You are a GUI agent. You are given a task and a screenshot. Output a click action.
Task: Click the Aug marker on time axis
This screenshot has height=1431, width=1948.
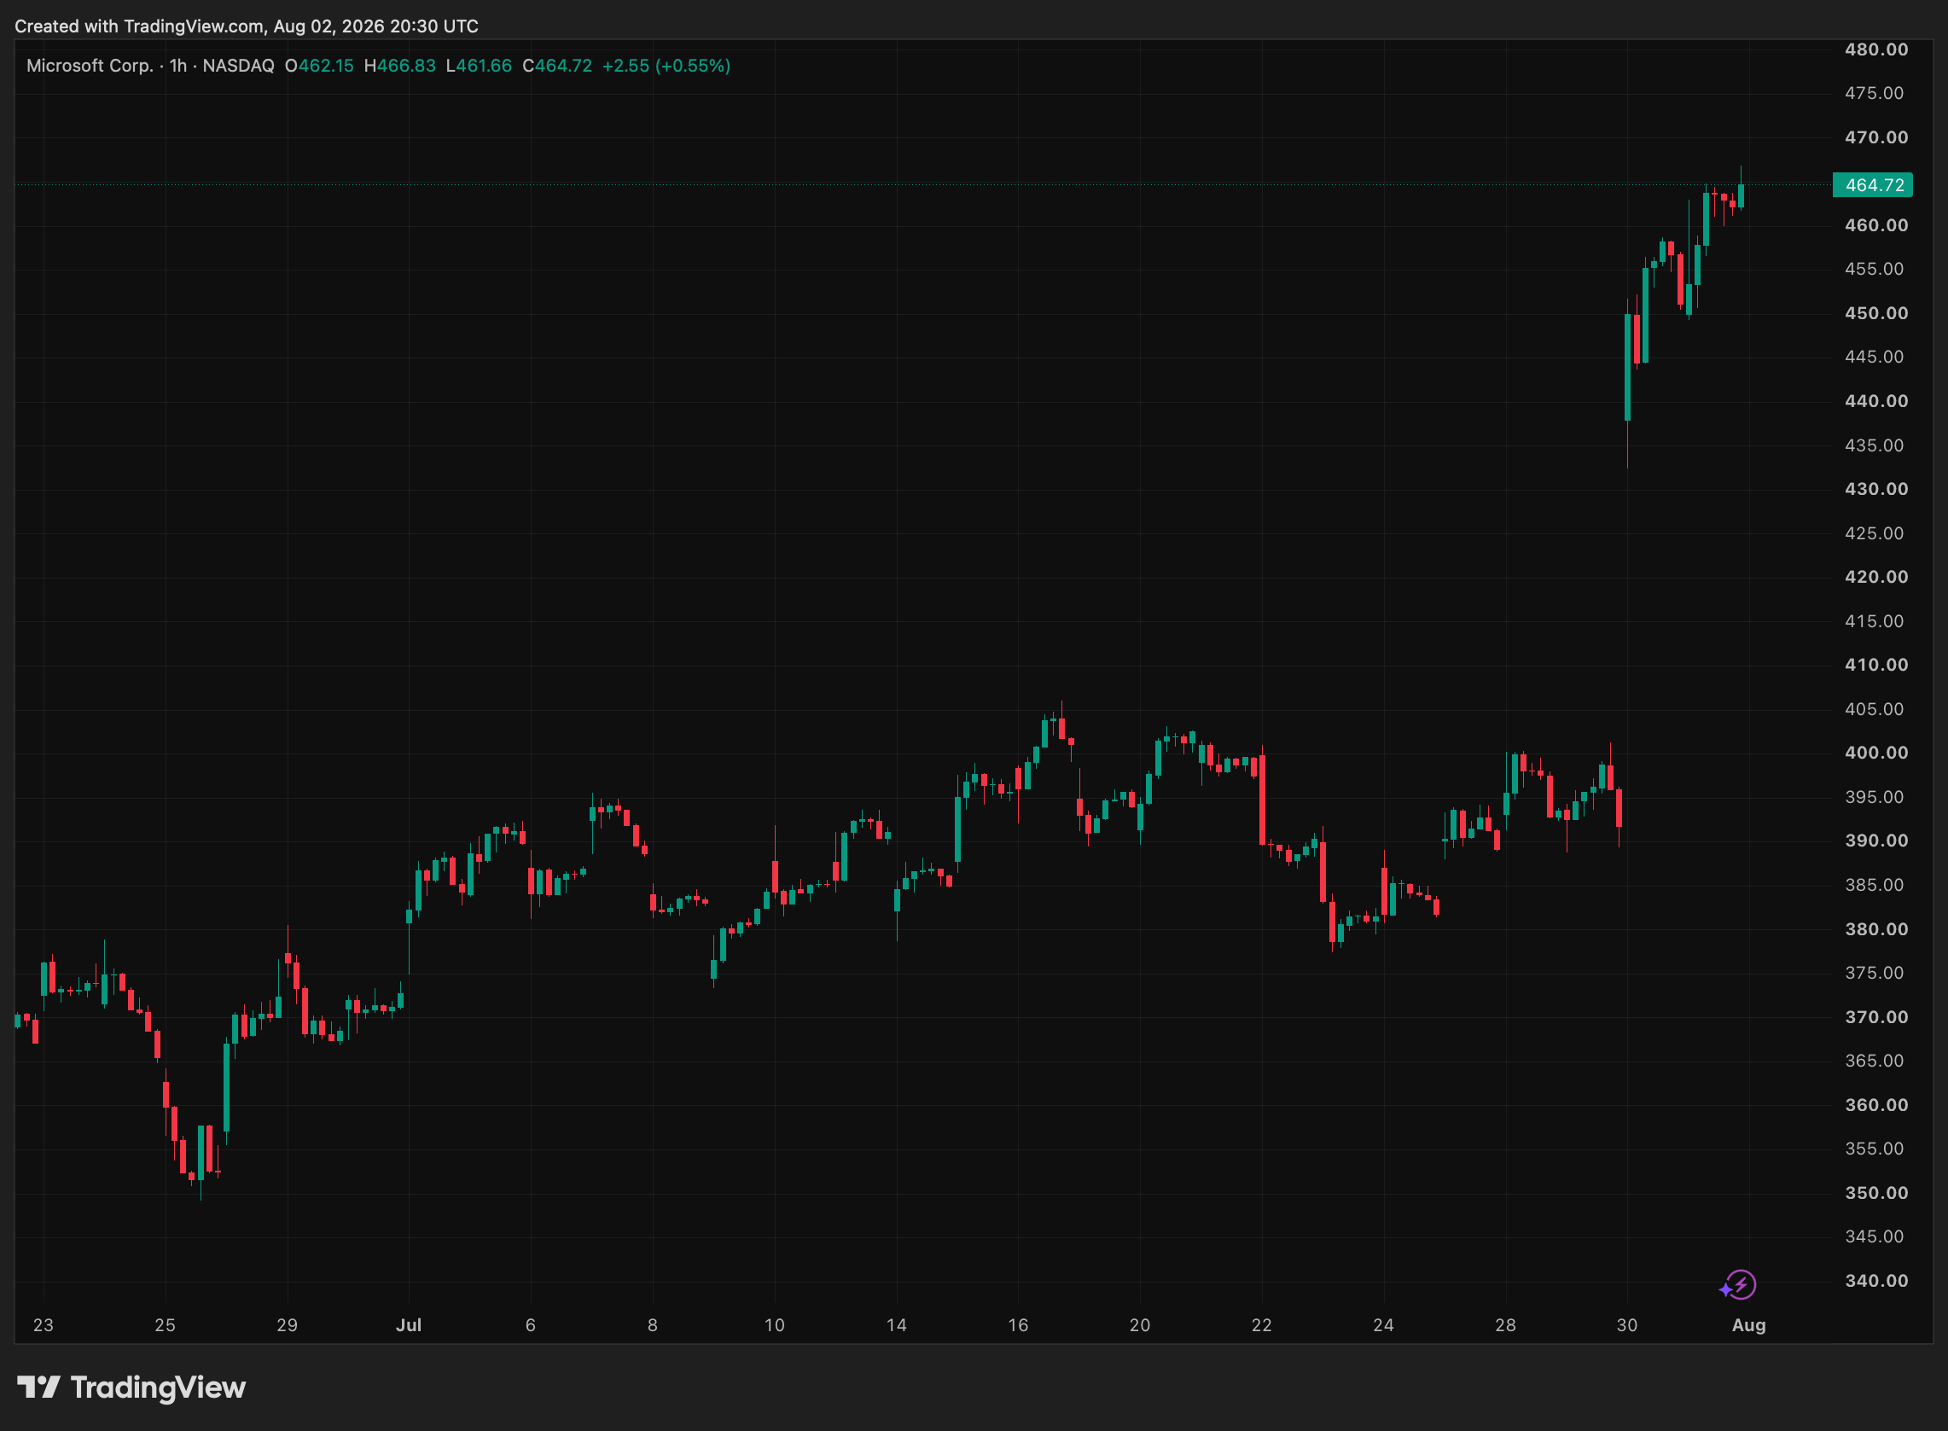coord(1749,1324)
